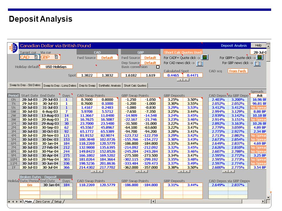Go to next sheet tab arrow
Screen dimensions: 282x211
[x=17, y=202]
